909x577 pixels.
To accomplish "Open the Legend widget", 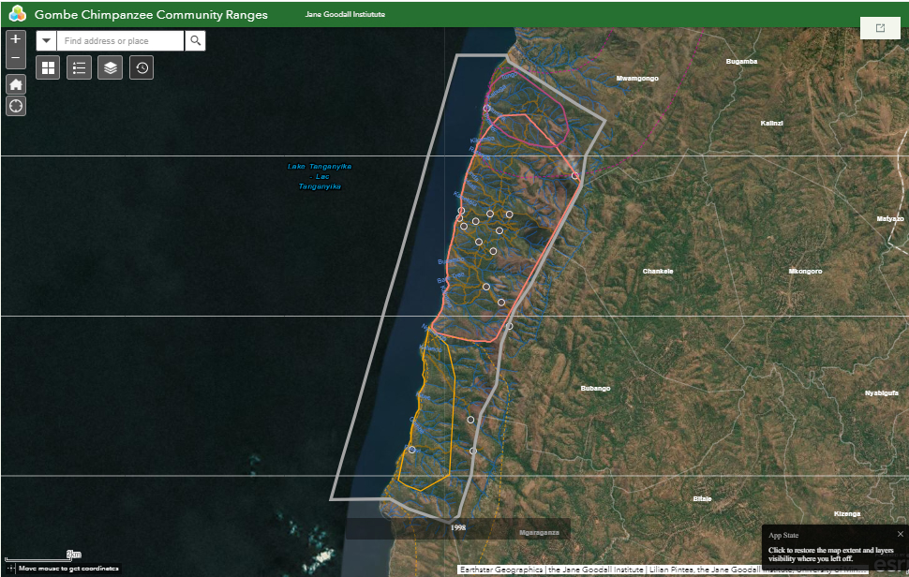I will click(x=80, y=67).
